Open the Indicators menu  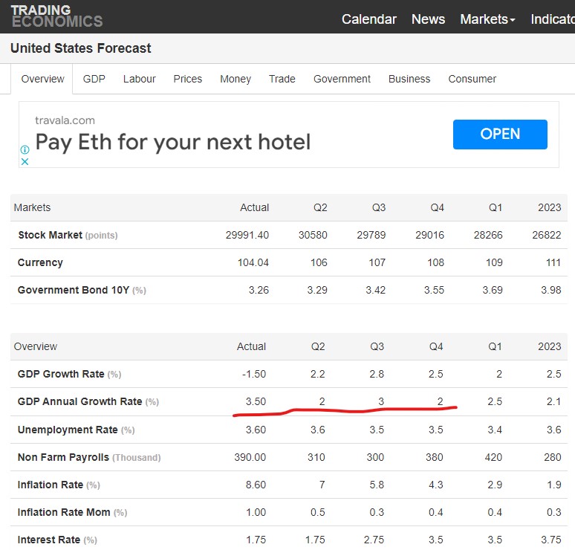[553, 19]
